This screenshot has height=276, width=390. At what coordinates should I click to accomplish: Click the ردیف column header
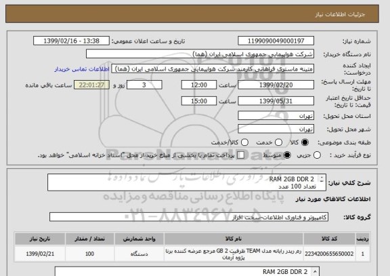pos(363,239)
